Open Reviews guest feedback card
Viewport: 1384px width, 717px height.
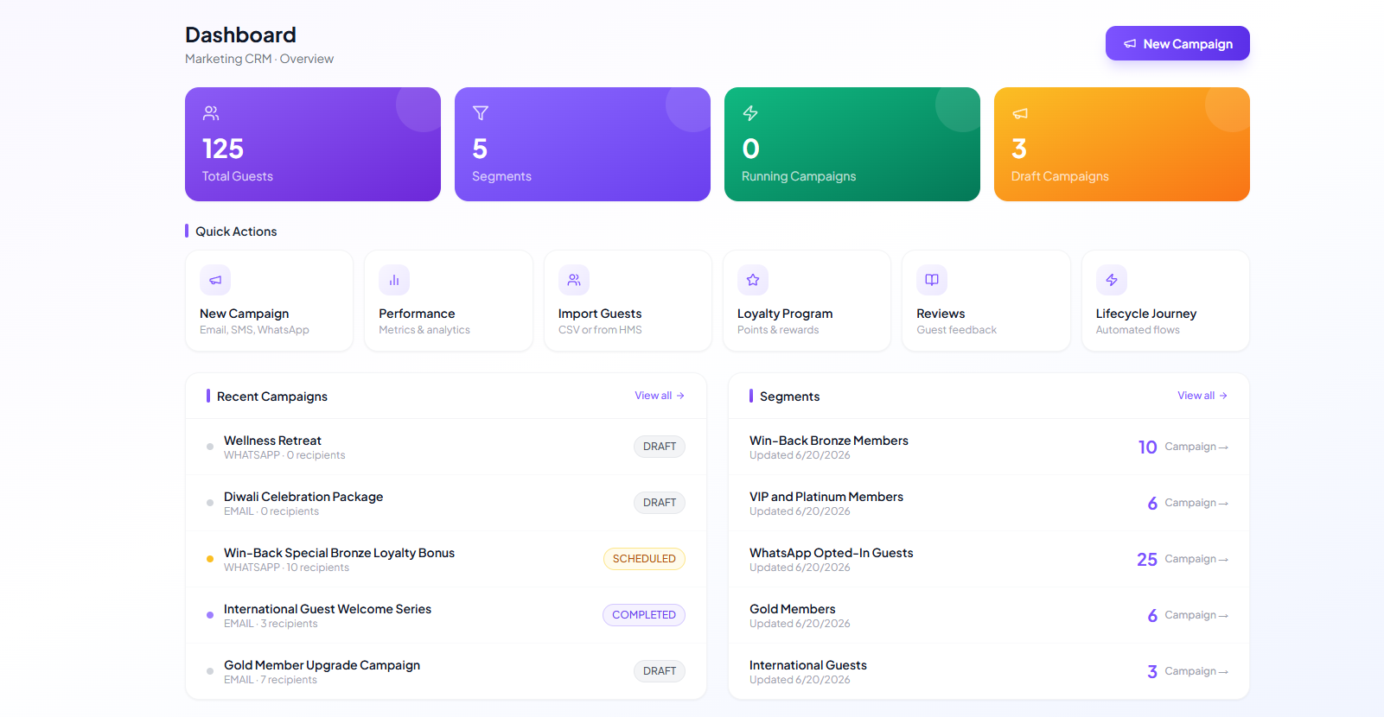click(986, 301)
